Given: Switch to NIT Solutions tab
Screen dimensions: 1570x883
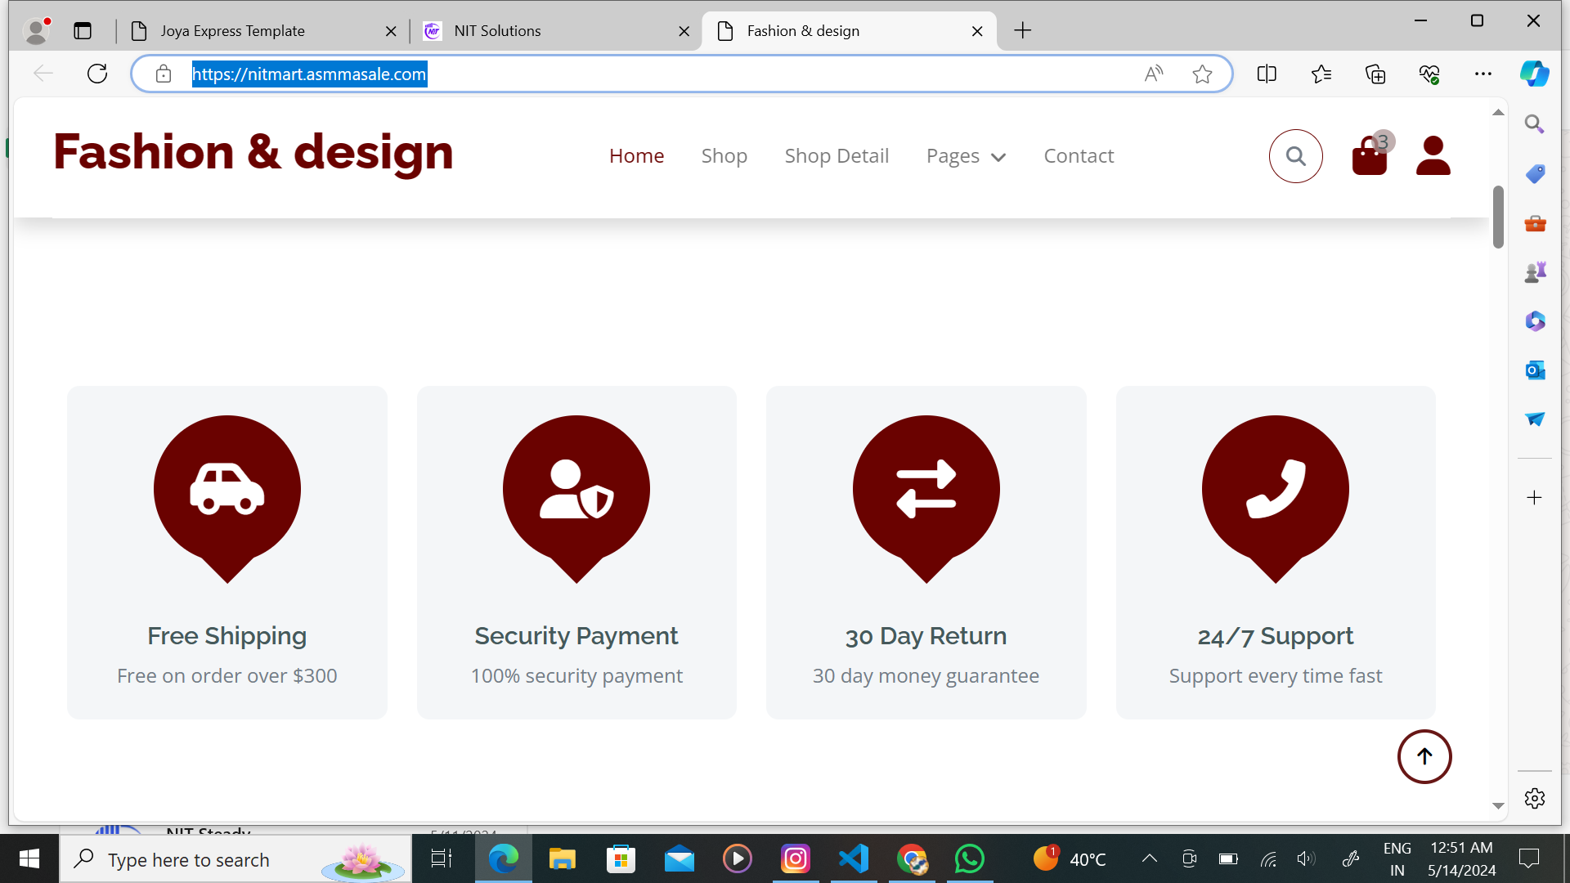Looking at the screenshot, I should tap(497, 31).
